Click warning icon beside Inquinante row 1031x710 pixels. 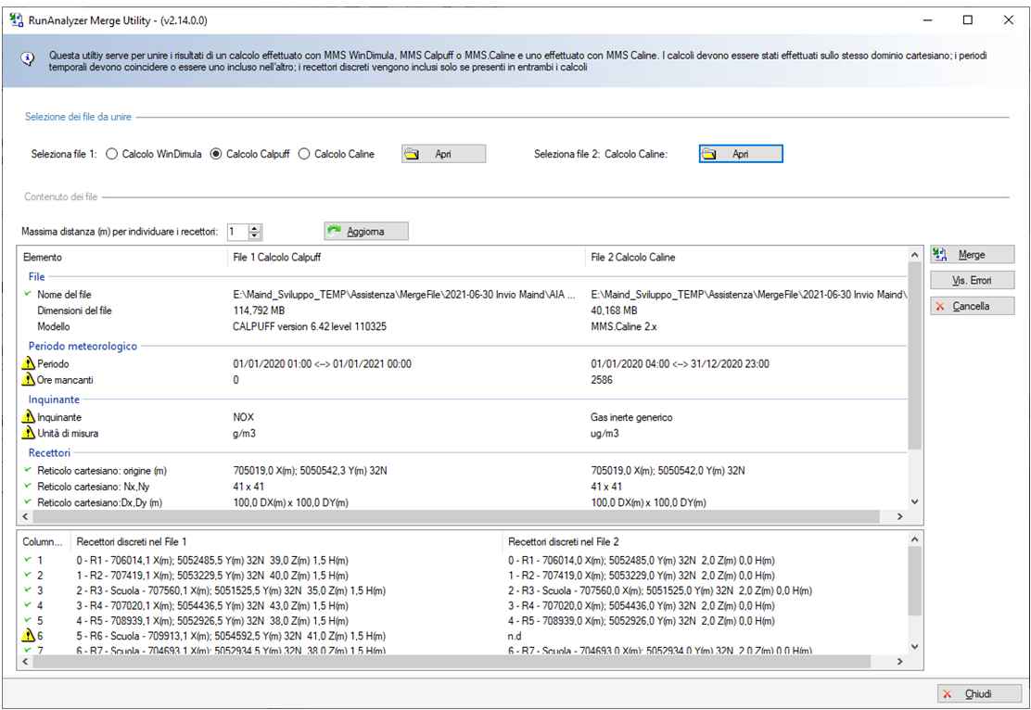pos(28,417)
